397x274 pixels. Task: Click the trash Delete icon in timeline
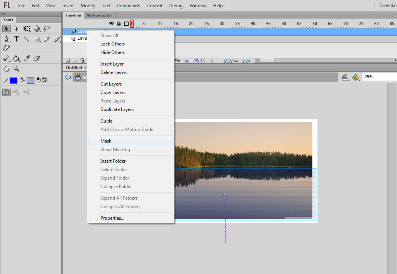pos(82,61)
